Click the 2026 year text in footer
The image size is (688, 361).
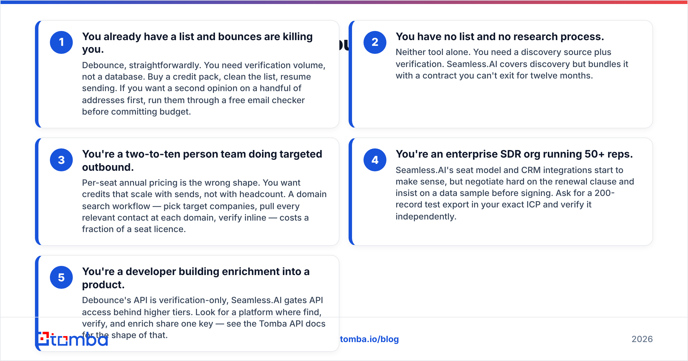[642, 339]
